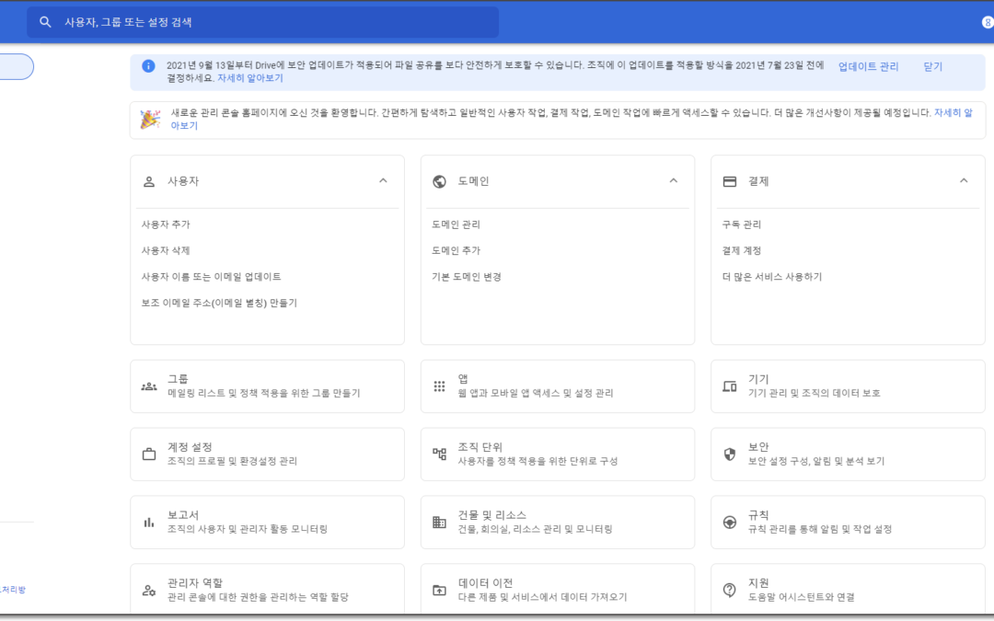The width and height of the screenshot is (994, 621).
Task: Click the 기기 devices icon
Action: click(x=730, y=386)
